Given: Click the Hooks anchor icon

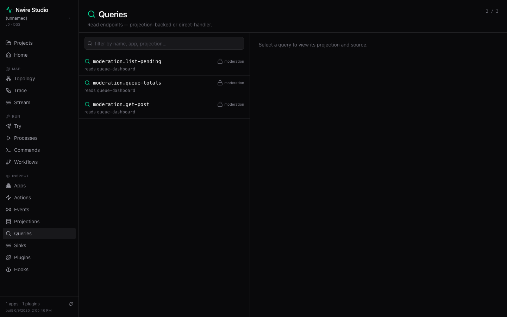Looking at the screenshot, I should click(8, 269).
